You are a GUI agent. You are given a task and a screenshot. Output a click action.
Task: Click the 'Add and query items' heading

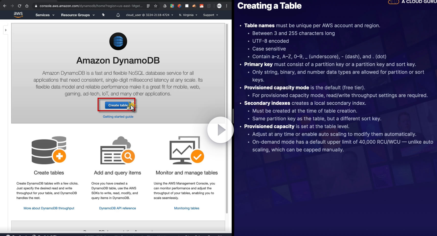(x=117, y=173)
